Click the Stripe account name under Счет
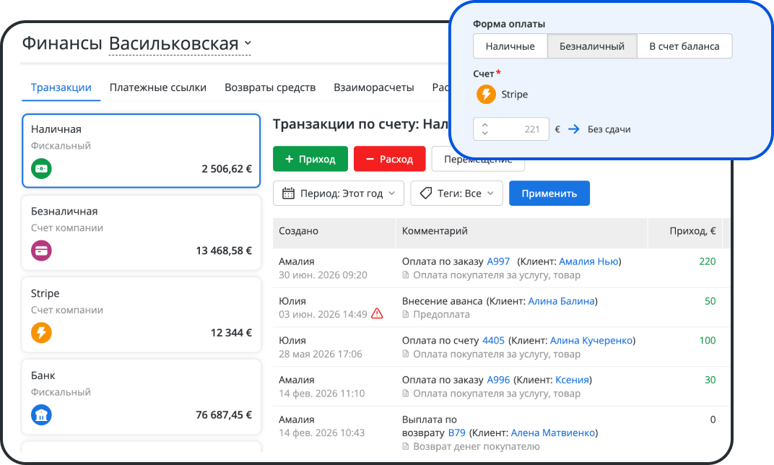 pos(514,95)
